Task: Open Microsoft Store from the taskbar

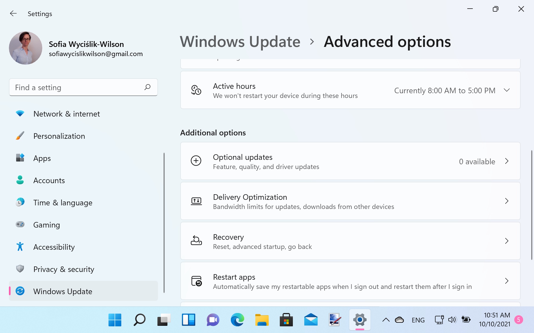Action: click(286, 320)
